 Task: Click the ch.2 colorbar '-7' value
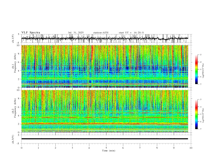coord(200,129)
